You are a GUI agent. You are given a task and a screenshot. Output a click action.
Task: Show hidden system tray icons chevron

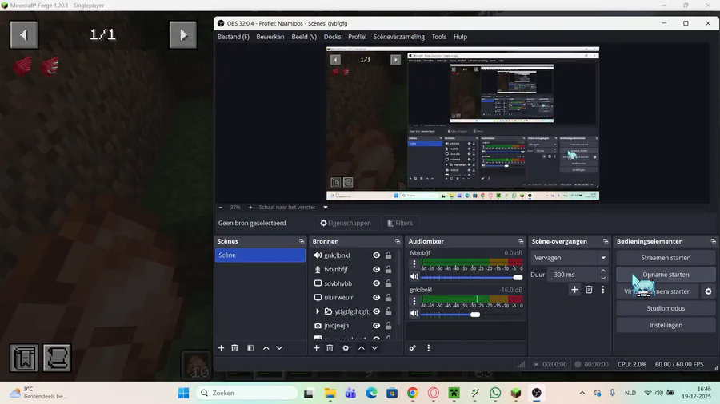(582, 393)
